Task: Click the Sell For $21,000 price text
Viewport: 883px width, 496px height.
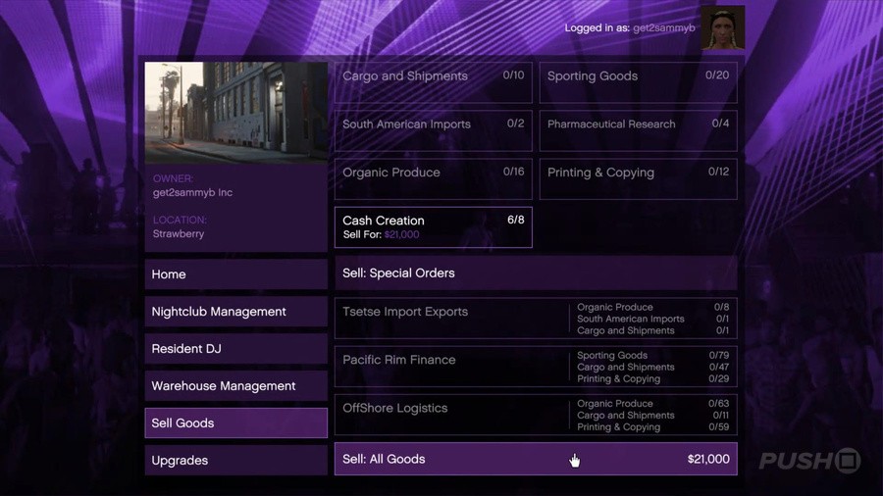Action: click(382, 234)
